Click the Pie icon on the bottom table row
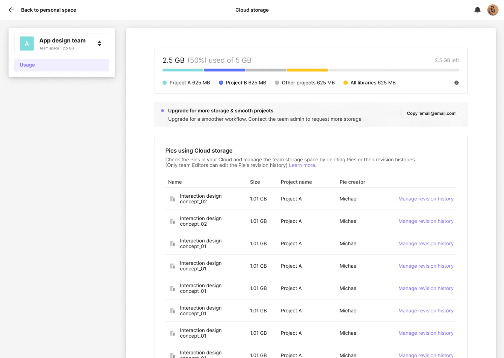This screenshot has height=358, width=504. coord(172,355)
